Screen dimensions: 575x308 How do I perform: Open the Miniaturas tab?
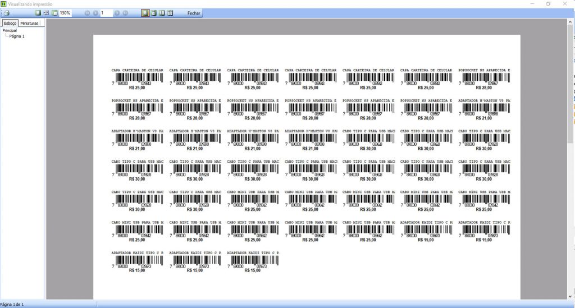click(x=29, y=23)
